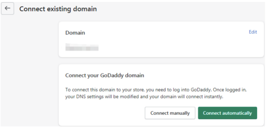Viewport: 266px width, 127px height.
Task: Click the back arrow icon
Action: 7,9
